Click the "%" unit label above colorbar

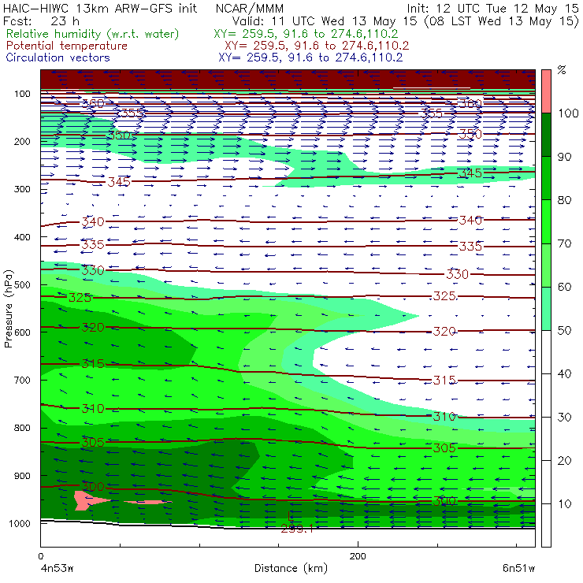(x=562, y=70)
